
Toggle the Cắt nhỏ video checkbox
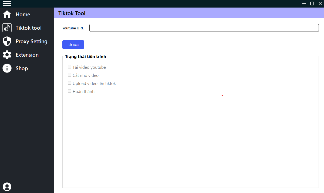(x=69, y=75)
